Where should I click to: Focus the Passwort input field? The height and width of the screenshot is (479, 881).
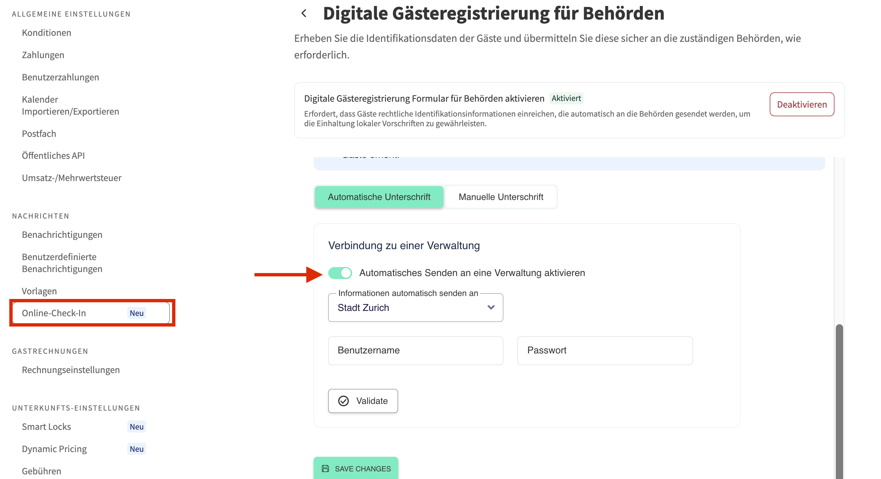pyautogui.click(x=605, y=350)
